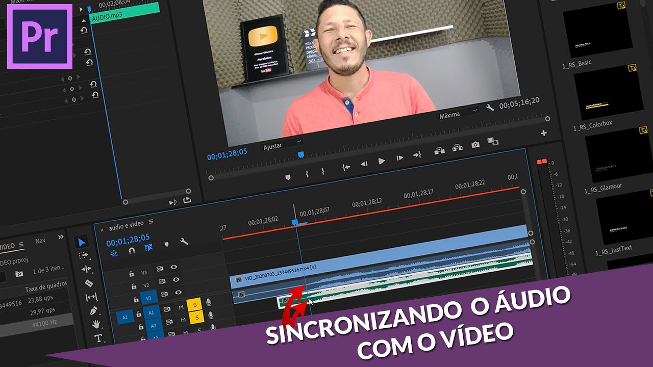Click Mark Out in Program monitor
Image resolution: width=653 pixels, height=367 pixels.
pos(323,171)
